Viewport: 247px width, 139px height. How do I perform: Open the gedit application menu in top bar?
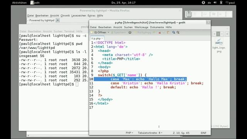[35, 3]
